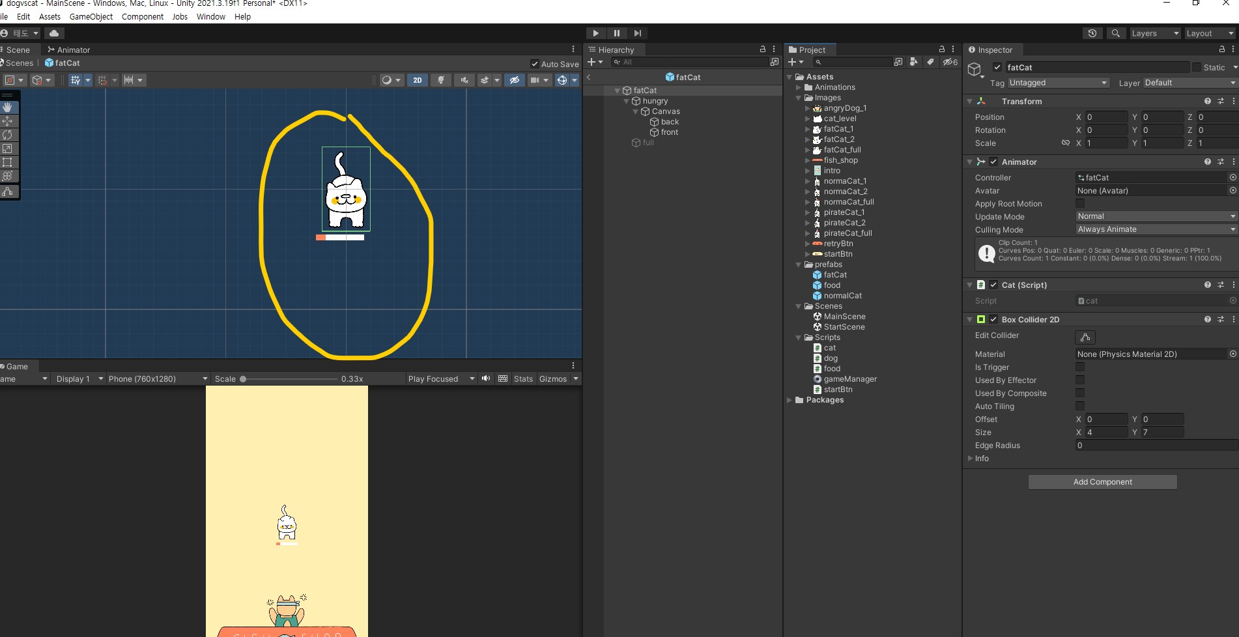Enable Used By Effector checkbox
Viewport: 1239px width, 637px height.
tap(1080, 380)
